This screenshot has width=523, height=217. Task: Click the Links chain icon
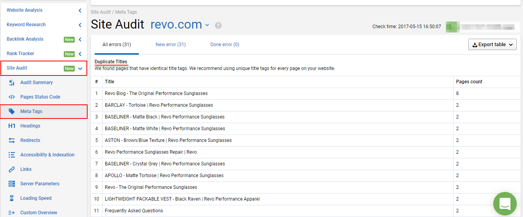[12, 169]
